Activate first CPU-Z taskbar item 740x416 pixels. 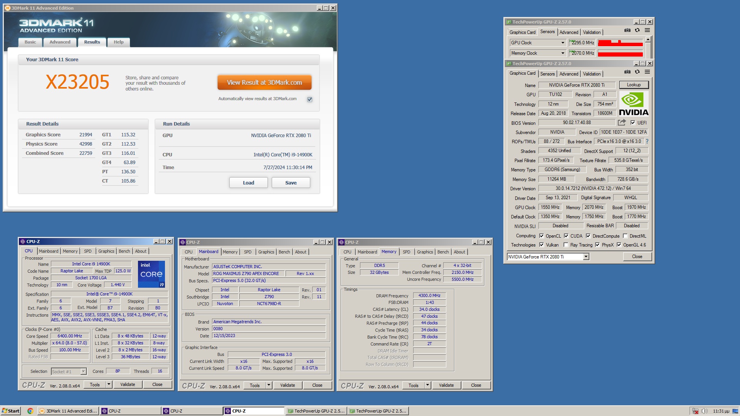130,411
